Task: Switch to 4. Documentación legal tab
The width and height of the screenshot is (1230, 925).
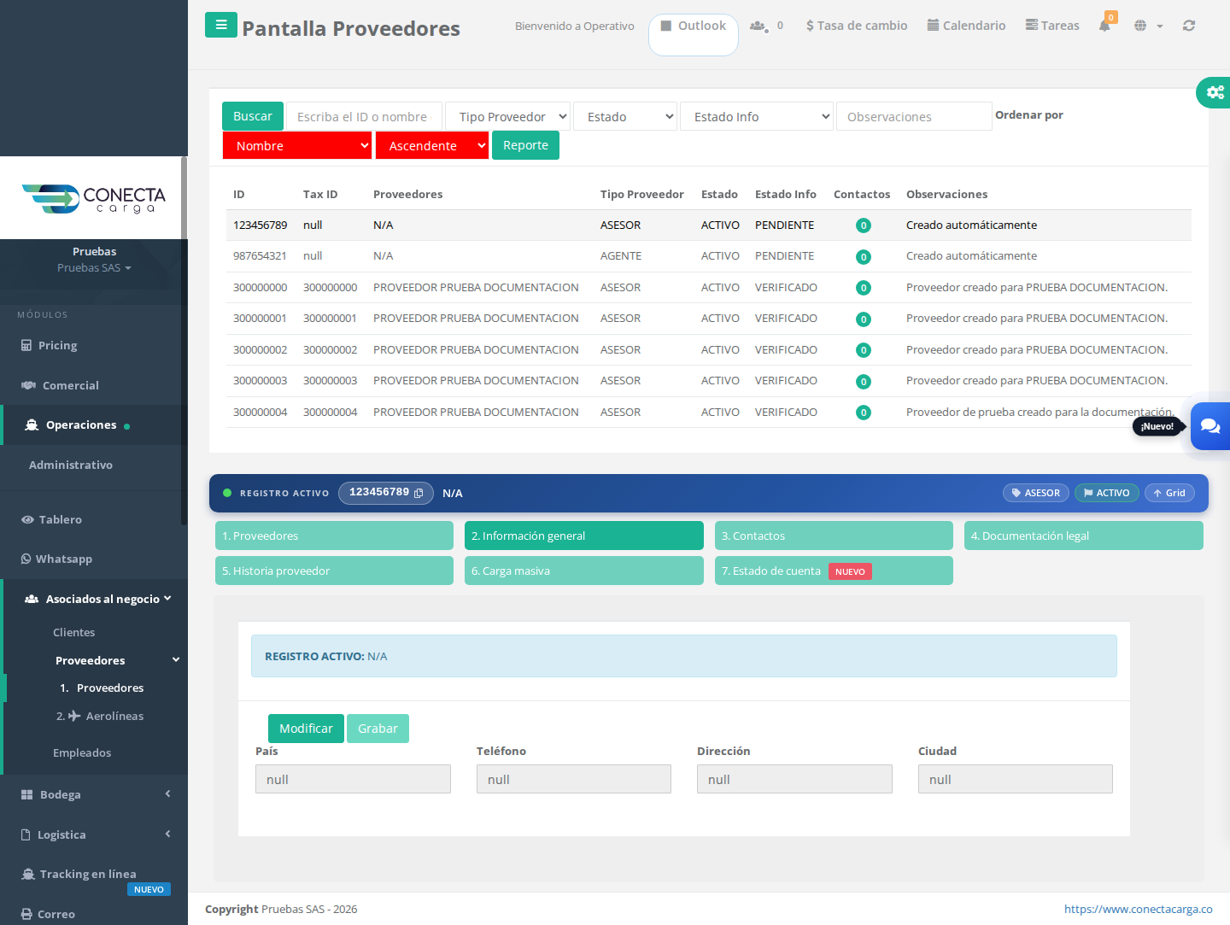Action: [x=1084, y=536]
